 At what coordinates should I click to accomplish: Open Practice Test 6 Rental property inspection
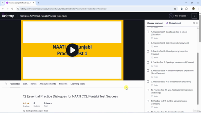click(x=170, y=52)
